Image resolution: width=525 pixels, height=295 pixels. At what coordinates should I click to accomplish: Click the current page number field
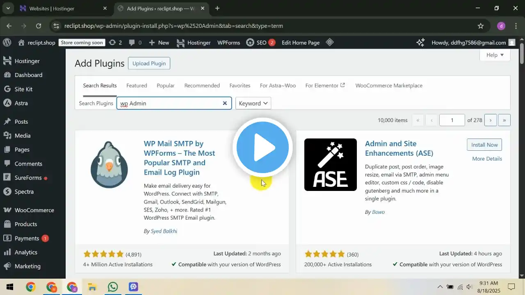pyautogui.click(x=452, y=120)
